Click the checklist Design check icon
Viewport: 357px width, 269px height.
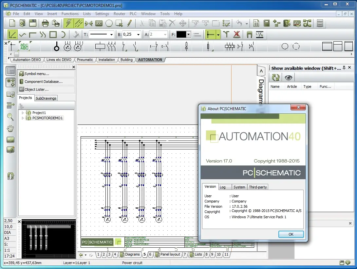click(226, 23)
